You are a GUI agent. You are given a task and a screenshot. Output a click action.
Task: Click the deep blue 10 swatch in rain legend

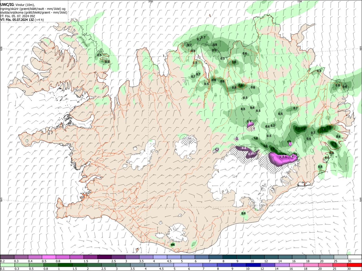point(253,265)
